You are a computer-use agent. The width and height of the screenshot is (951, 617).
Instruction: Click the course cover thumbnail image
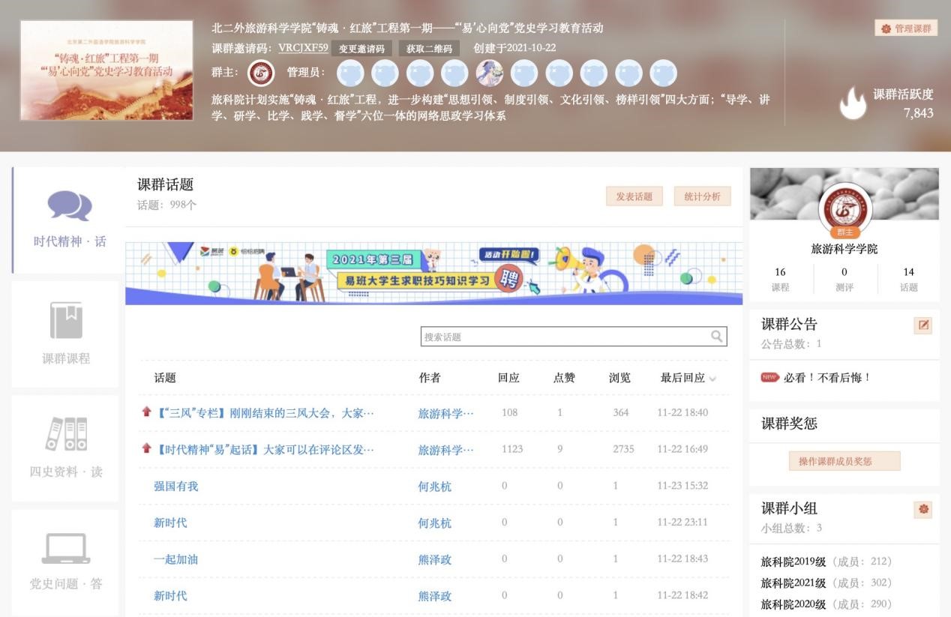tap(106, 70)
